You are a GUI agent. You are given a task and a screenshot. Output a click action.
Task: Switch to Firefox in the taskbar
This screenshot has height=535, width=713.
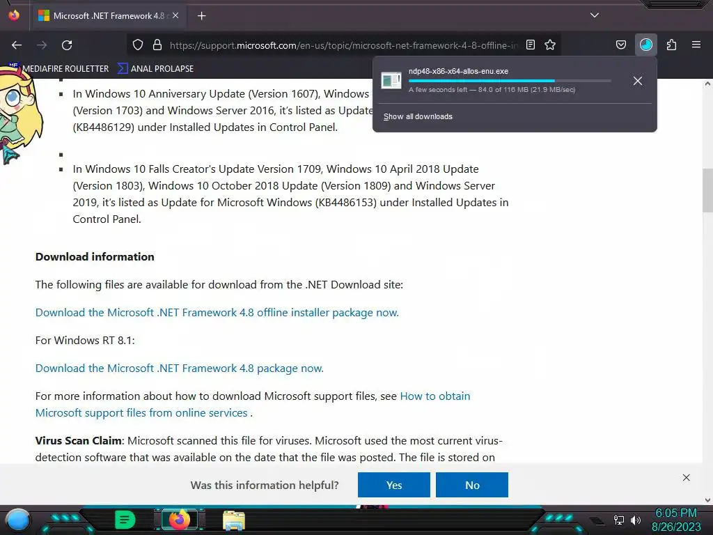pyautogui.click(x=179, y=520)
